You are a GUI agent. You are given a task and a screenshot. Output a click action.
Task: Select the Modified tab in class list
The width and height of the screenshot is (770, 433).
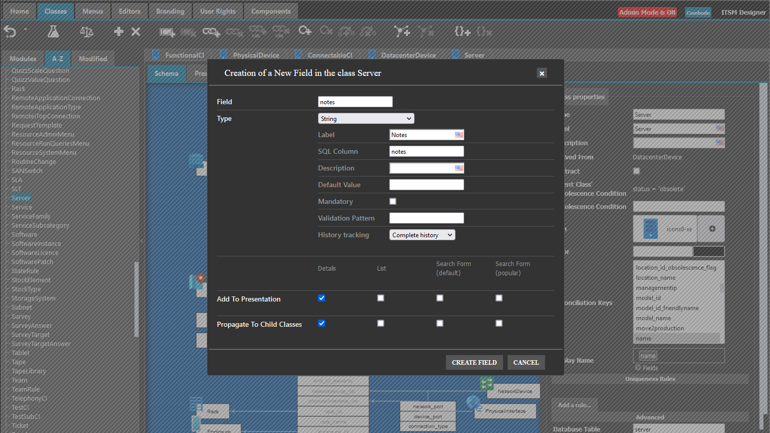point(93,59)
